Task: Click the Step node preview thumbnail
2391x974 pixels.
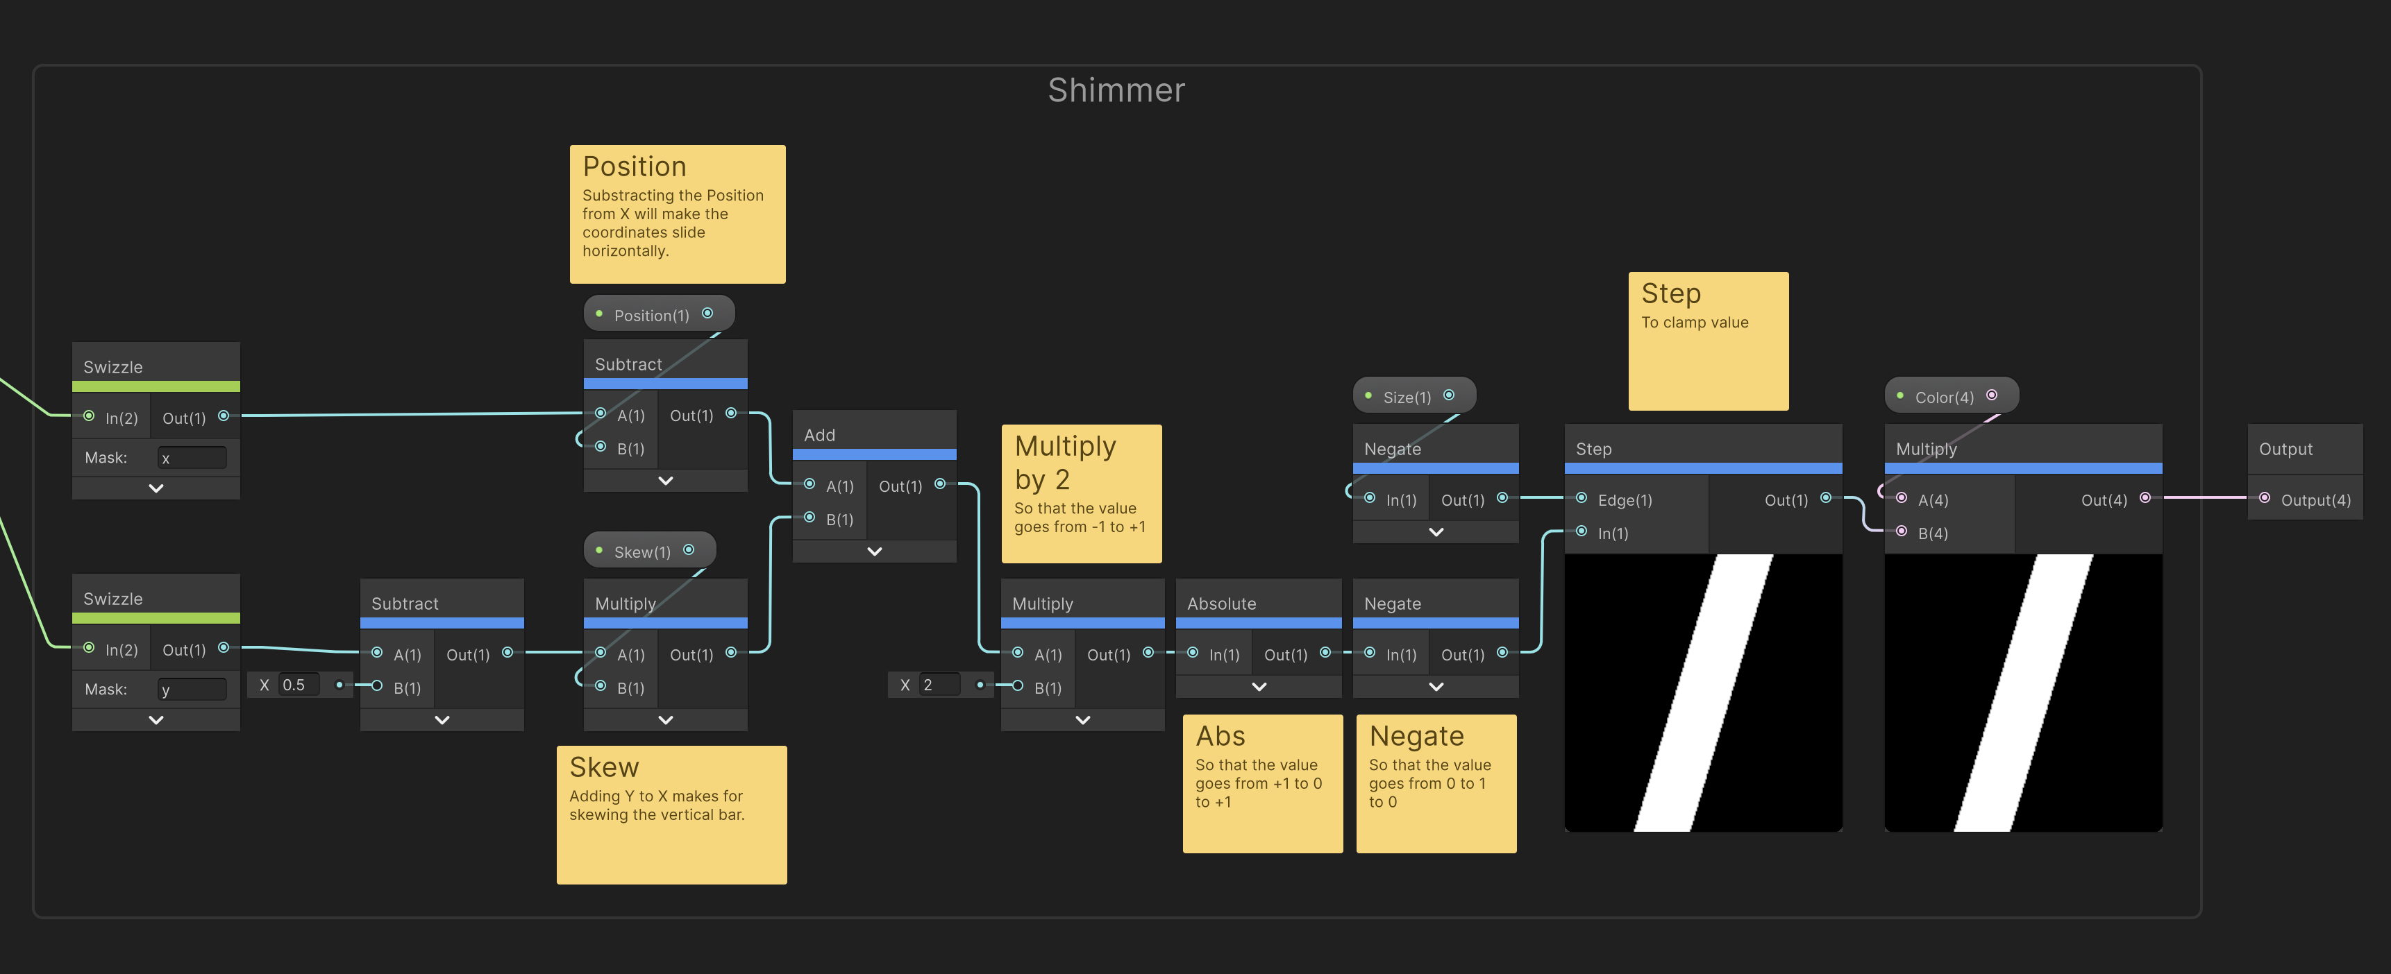Action: [x=1703, y=692]
